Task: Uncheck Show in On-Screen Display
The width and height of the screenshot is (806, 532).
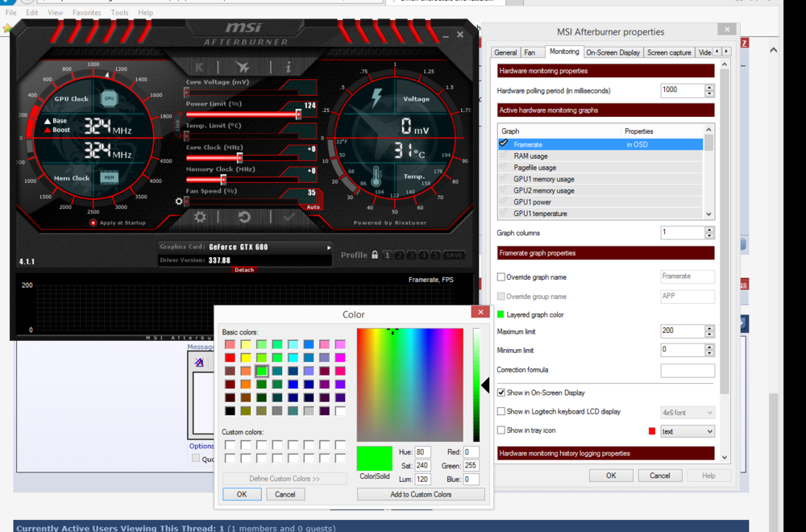Action: (501, 393)
